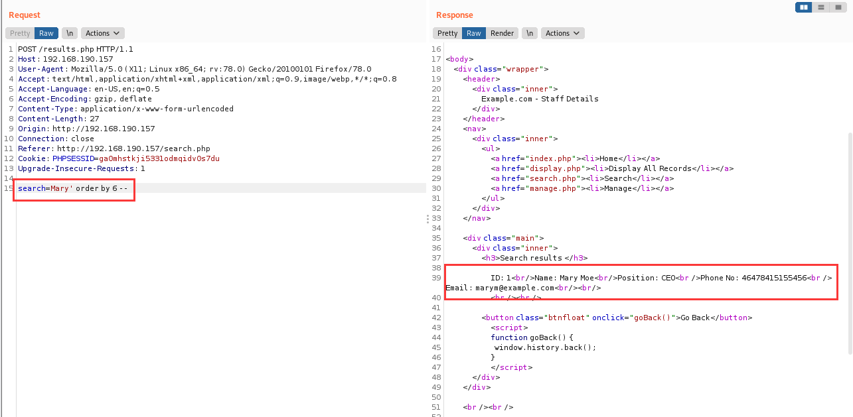Image resolution: width=853 pixels, height=417 pixels.
Task: Click the pane divider handle between Request and Response
Action: point(428,219)
